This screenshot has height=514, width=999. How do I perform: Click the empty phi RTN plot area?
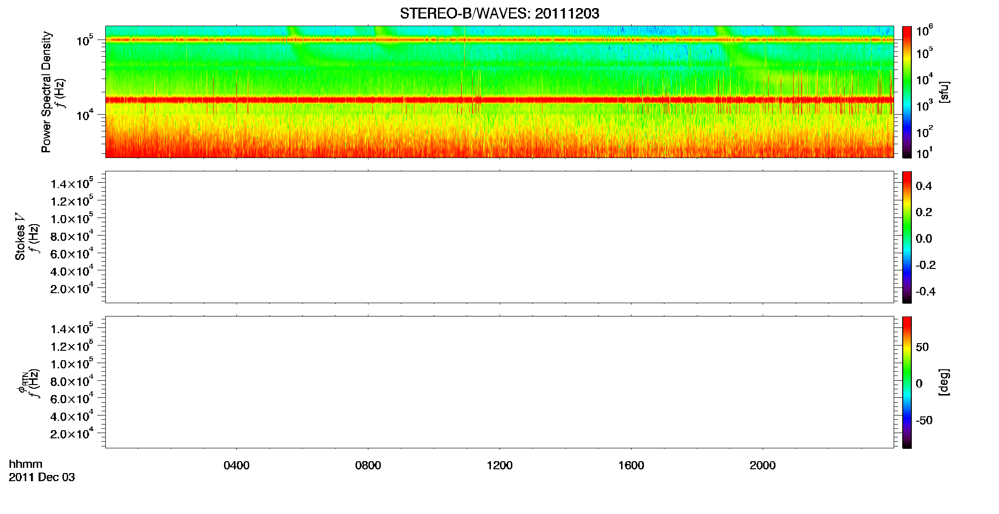coord(499,382)
